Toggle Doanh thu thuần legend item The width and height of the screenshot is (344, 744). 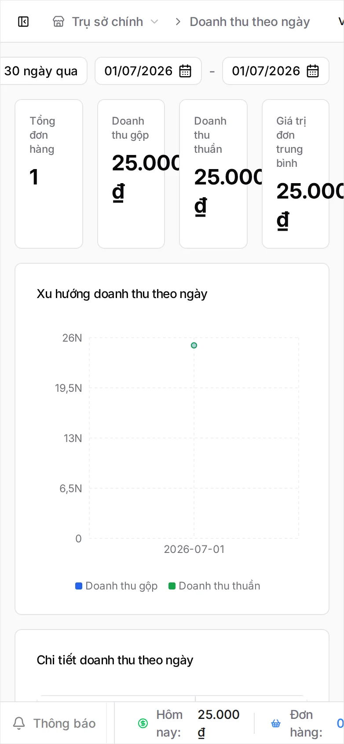pos(215,586)
